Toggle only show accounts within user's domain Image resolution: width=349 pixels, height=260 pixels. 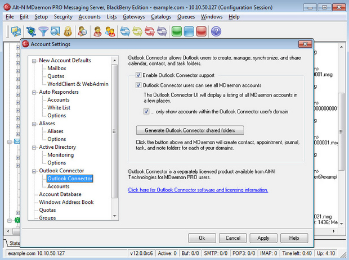146,111
